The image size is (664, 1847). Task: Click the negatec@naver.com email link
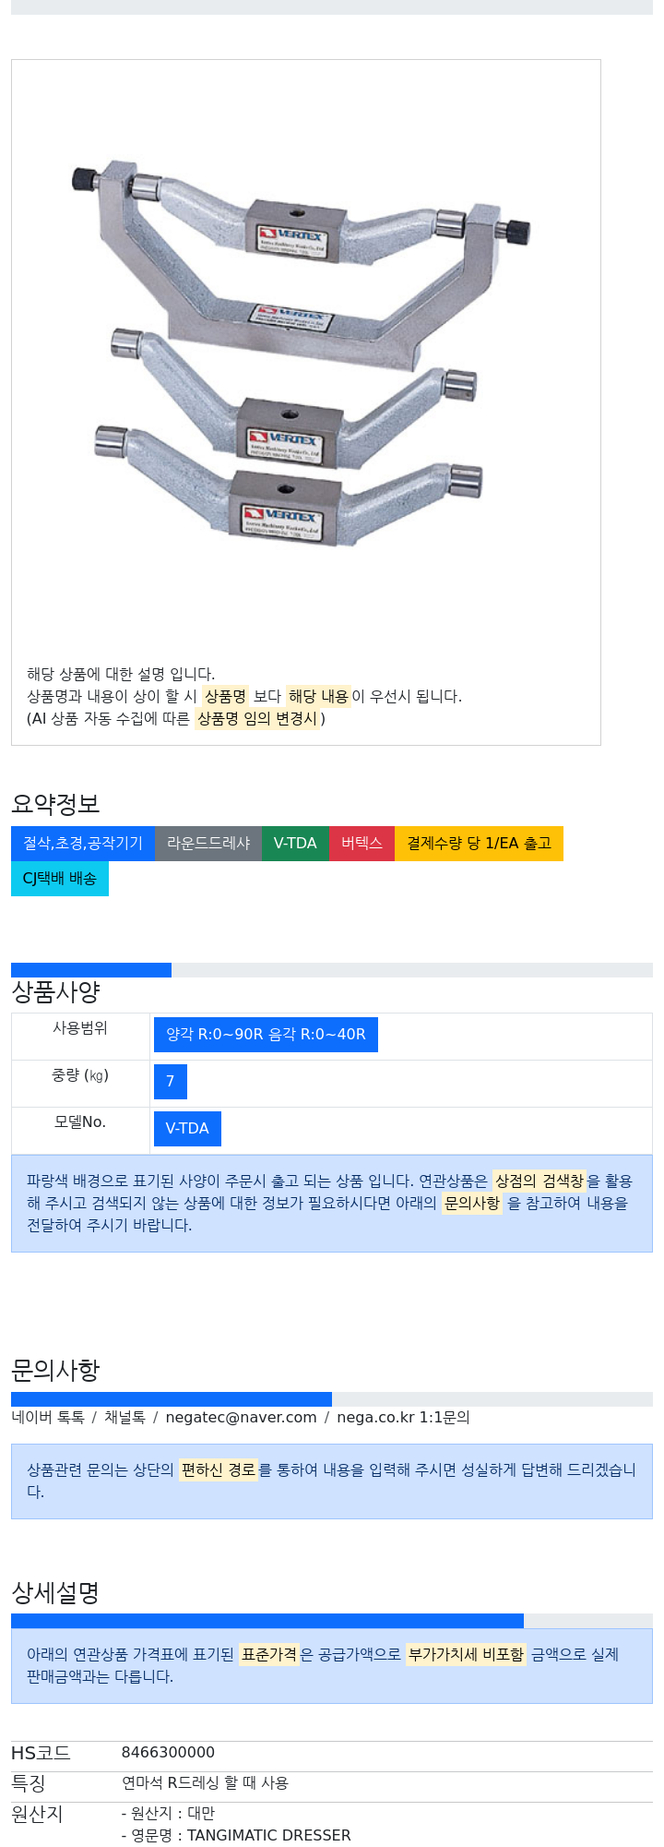point(241,1418)
